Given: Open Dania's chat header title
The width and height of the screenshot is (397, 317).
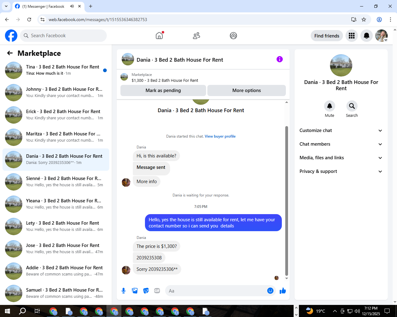Looking at the screenshot, I should click(180, 60).
